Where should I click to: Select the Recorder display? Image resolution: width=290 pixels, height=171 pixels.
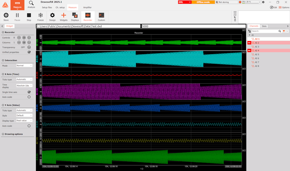[88, 17]
